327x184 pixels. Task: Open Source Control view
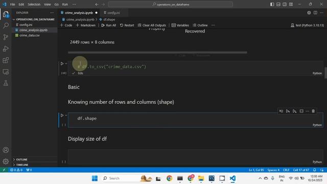(x=6, y=37)
